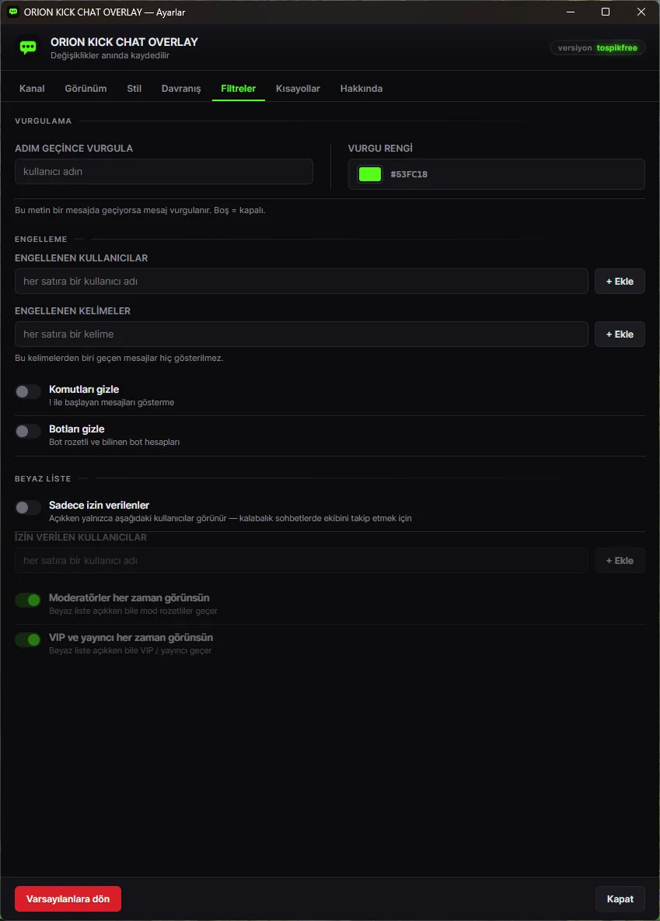
Task: Switch to the Görünüm tab
Action: [86, 89]
